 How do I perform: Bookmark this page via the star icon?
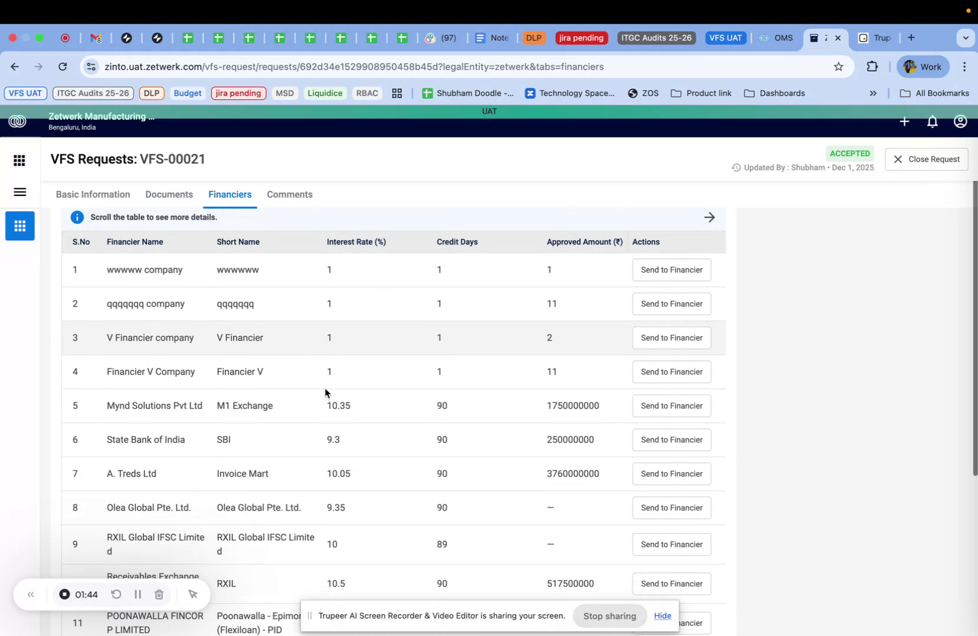[x=839, y=67]
